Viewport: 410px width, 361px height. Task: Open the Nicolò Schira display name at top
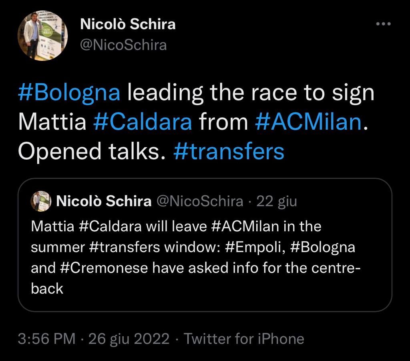[x=128, y=24]
